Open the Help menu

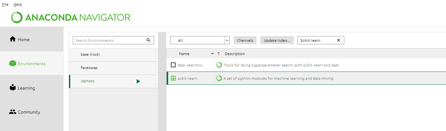18,4
